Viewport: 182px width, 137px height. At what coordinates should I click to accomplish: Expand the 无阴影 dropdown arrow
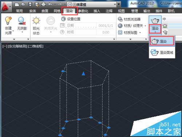tap(22, 32)
